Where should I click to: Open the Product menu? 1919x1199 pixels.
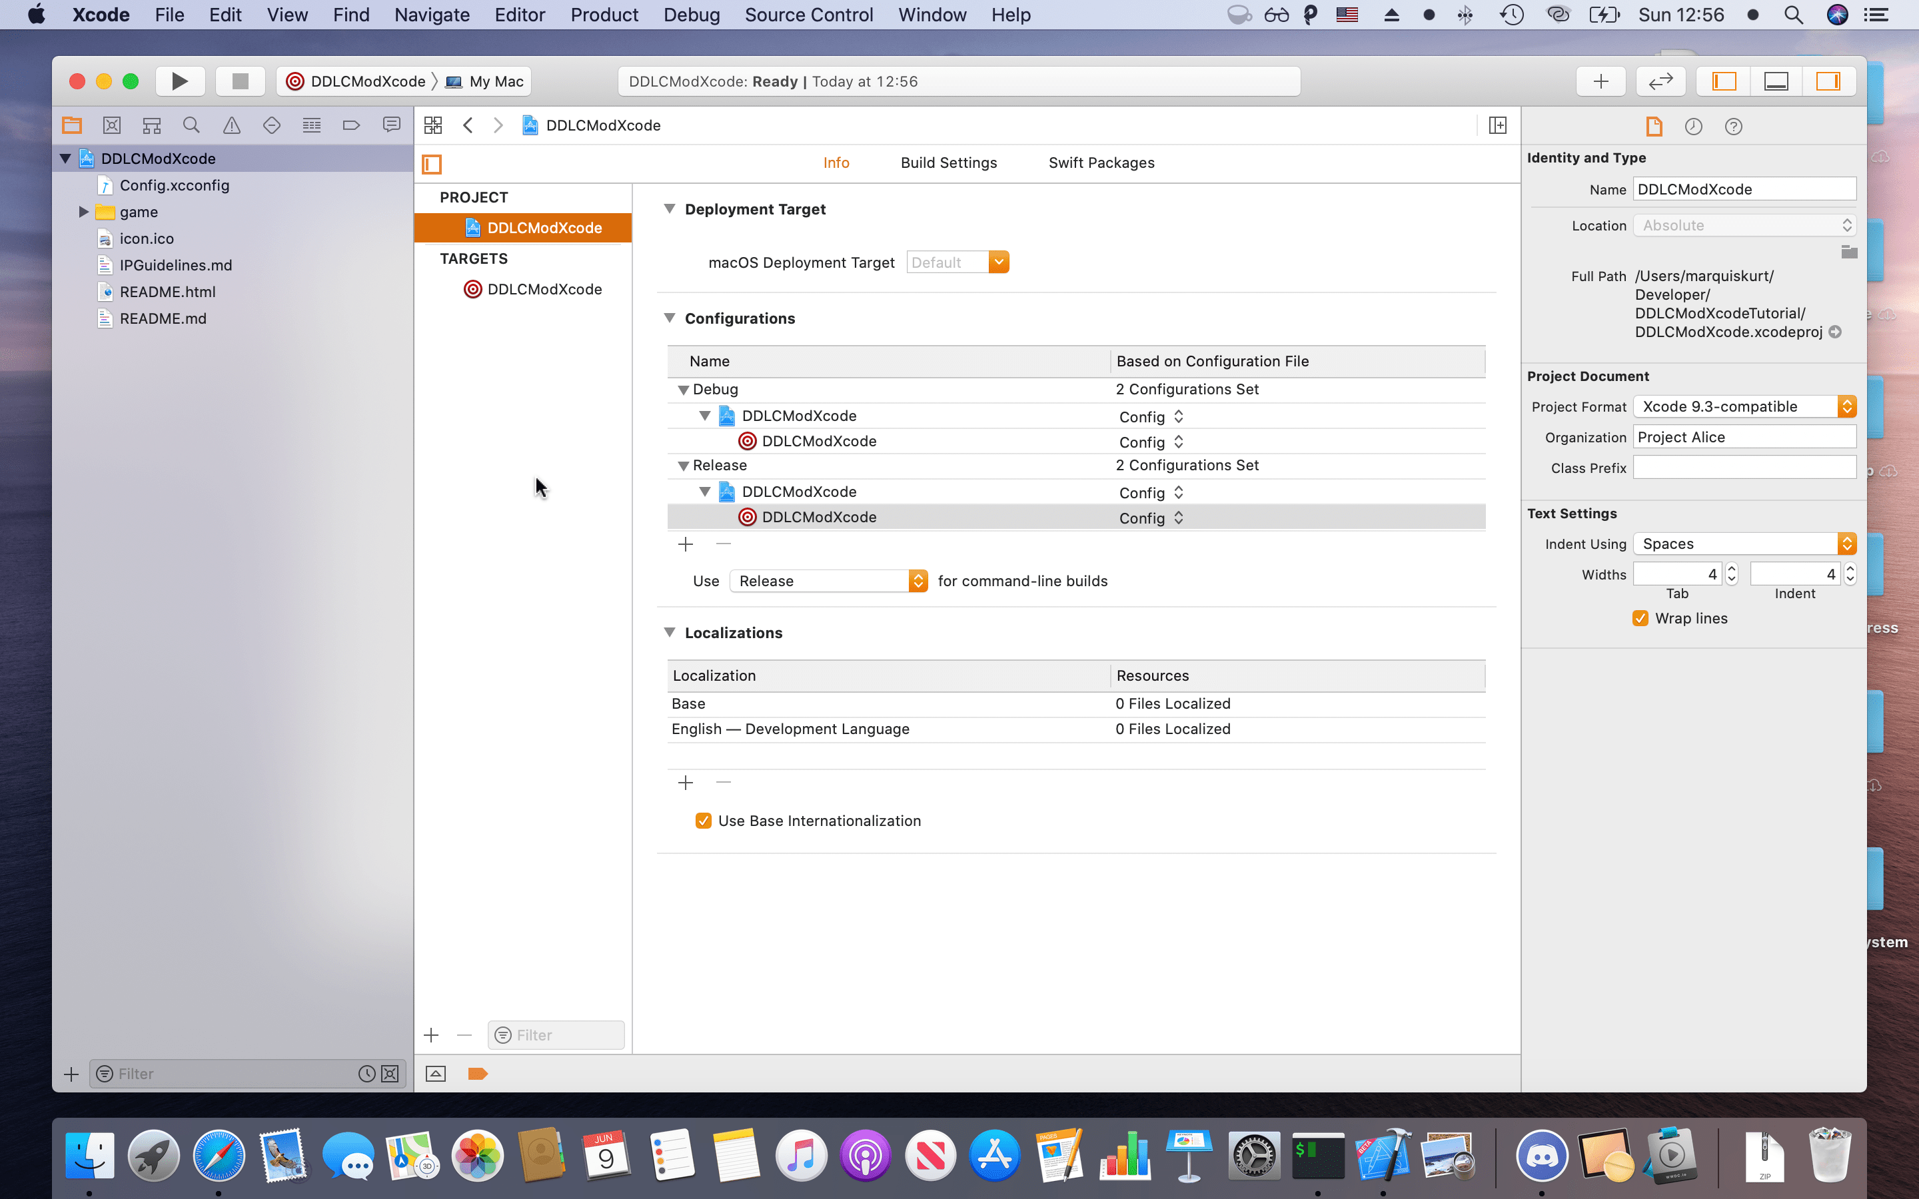[x=604, y=15]
